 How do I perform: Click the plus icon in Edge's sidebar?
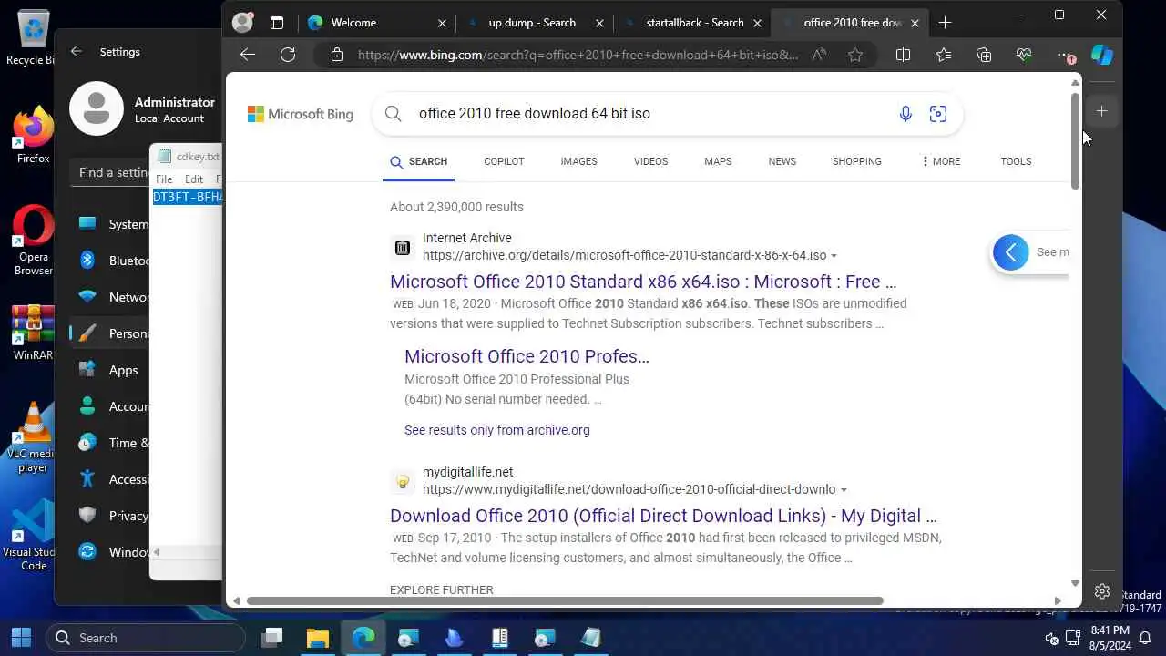[x=1101, y=111]
